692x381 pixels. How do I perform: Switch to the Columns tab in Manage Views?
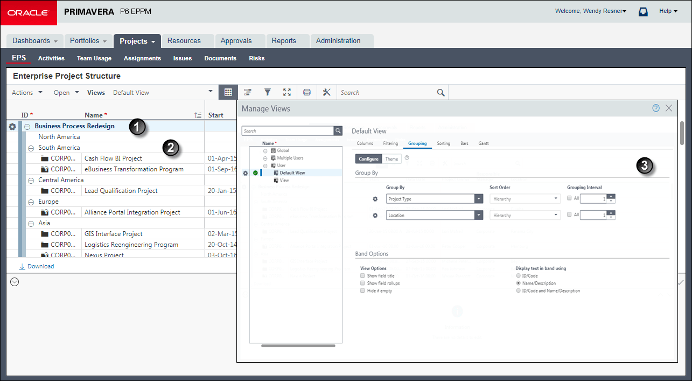[365, 143]
